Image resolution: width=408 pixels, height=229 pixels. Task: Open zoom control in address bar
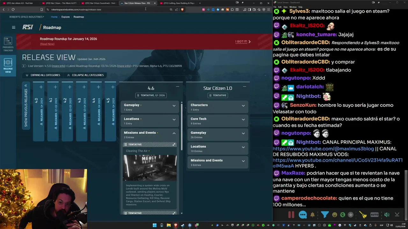[171, 10]
